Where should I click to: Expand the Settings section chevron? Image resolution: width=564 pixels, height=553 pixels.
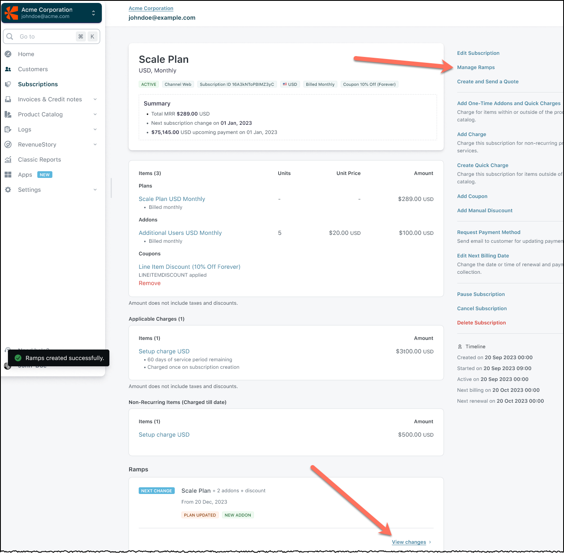click(x=95, y=190)
